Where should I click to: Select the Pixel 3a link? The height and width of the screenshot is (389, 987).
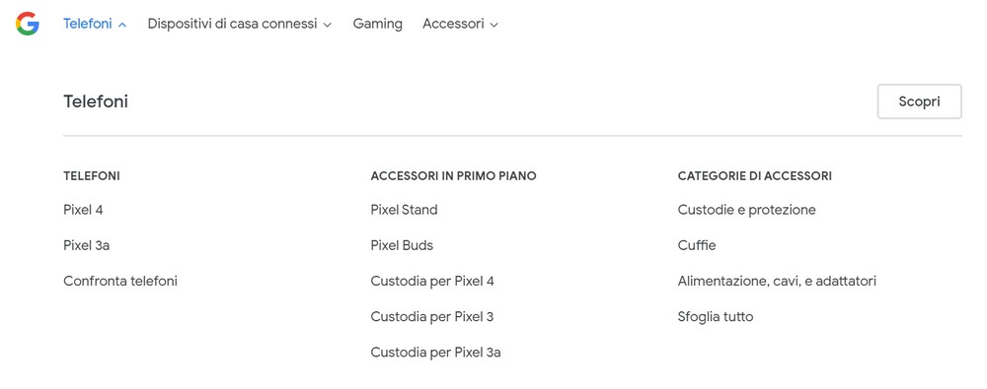pos(86,245)
